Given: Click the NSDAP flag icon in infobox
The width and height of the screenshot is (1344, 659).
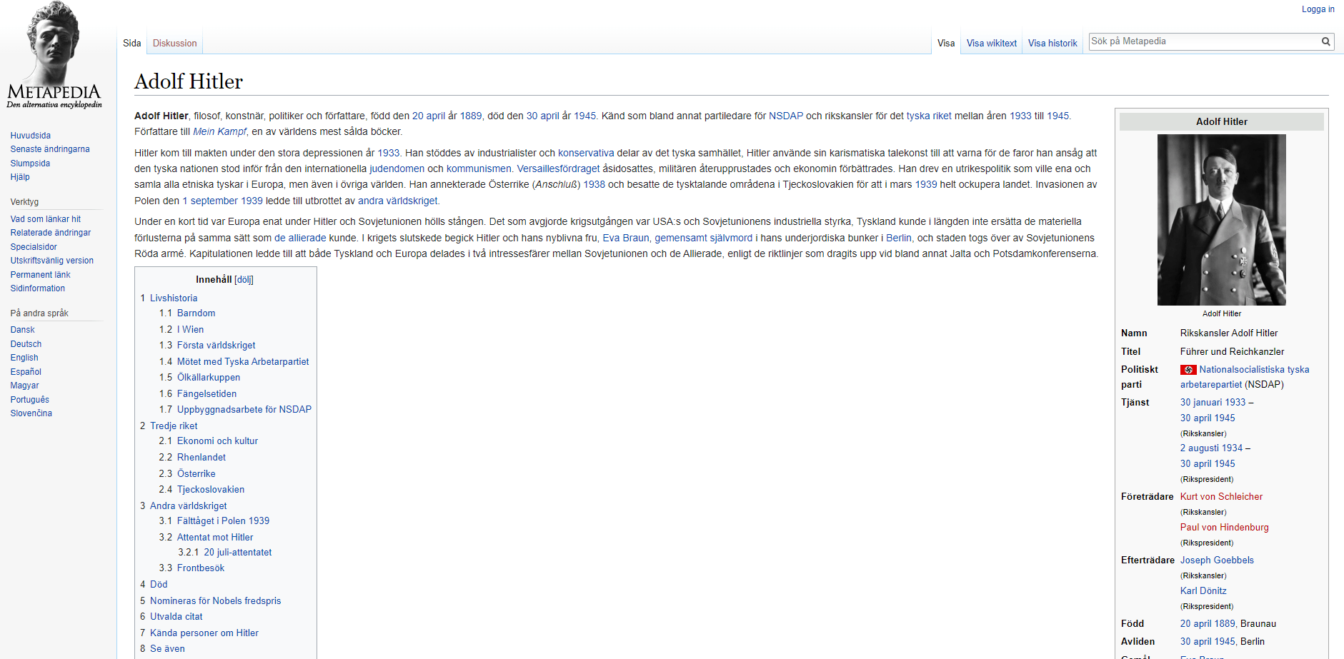Looking at the screenshot, I should point(1188,370).
